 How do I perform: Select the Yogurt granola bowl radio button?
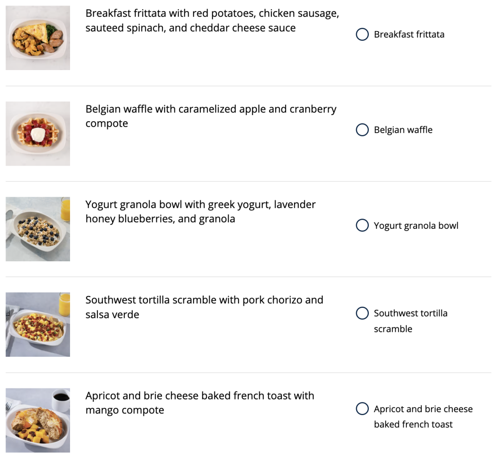[x=362, y=226]
